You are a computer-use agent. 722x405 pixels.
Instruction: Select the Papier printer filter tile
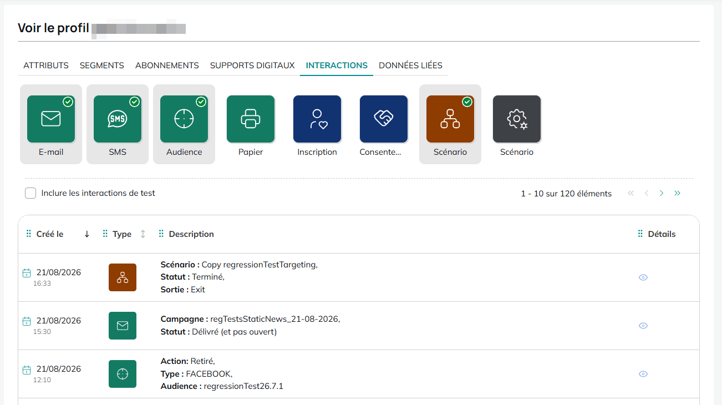[x=251, y=124]
